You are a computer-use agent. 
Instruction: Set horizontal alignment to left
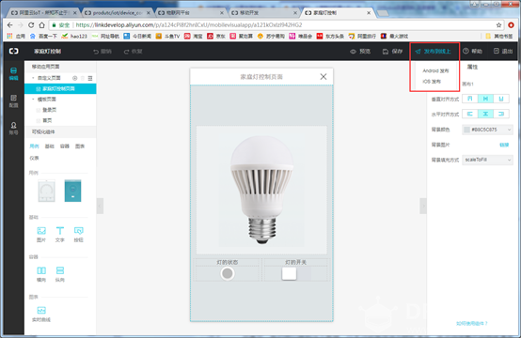point(470,115)
